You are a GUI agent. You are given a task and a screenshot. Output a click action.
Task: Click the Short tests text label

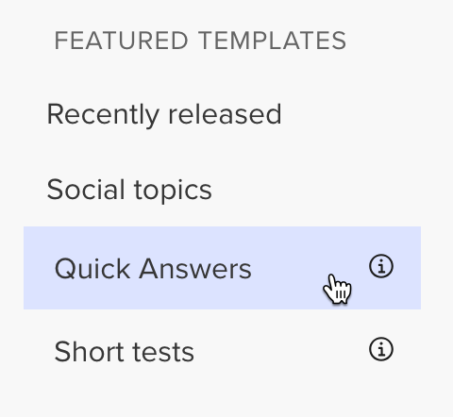(124, 352)
